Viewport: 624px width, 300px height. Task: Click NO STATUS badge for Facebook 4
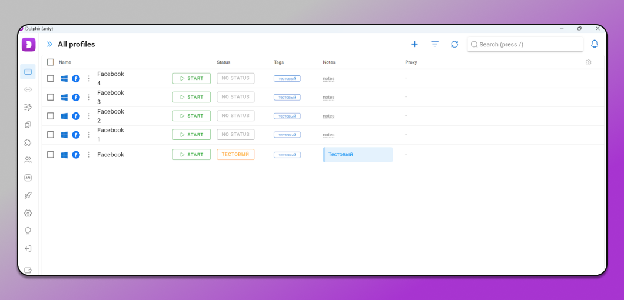pos(235,78)
